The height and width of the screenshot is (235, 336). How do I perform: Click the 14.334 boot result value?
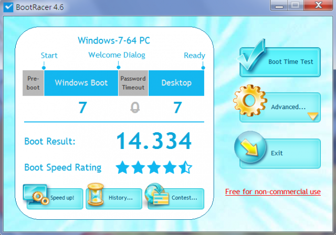pyautogui.click(x=154, y=141)
